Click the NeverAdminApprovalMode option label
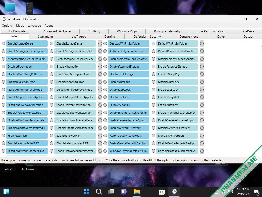The width and height of the screenshot is (262, 197). [27, 90]
